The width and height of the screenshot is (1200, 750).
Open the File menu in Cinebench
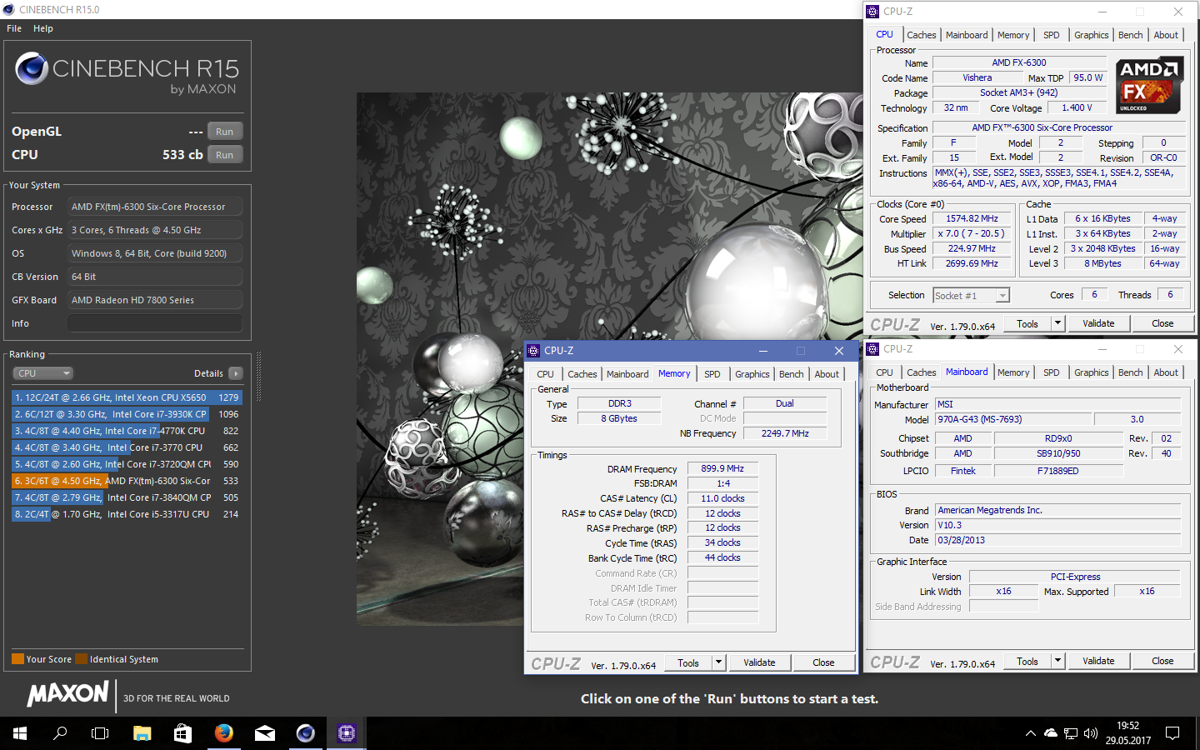pos(14,28)
